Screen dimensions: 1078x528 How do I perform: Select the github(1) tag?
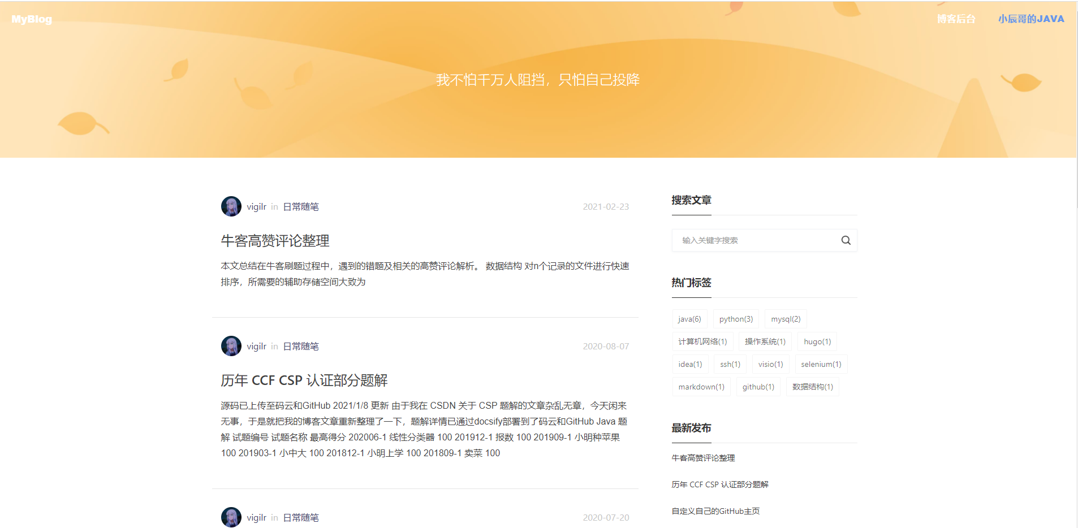[758, 387]
